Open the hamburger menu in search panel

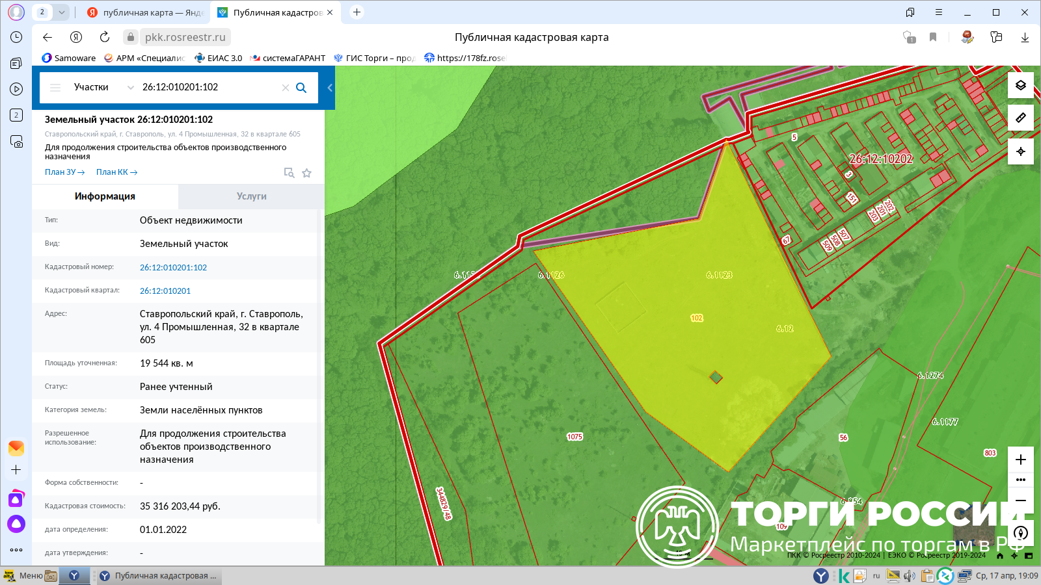tap(55, 88)
